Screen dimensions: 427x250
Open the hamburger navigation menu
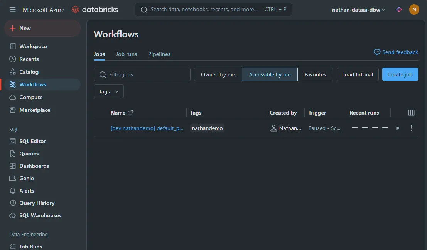[x=13, y=10]
